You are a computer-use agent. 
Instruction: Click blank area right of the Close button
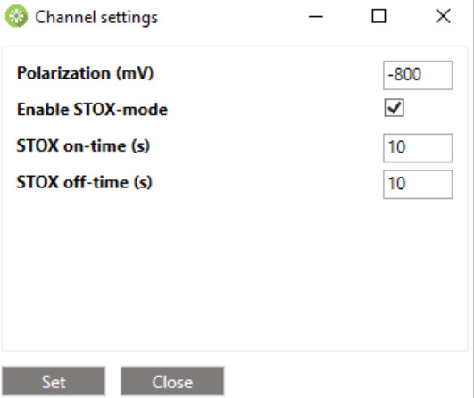(347, 381)
